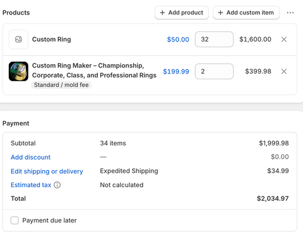Image resolution: width=303 pixels, height=233 pixels.
Task: Focus the Custom Ring quantity field showing 32
Action: (x=214, y=39)
